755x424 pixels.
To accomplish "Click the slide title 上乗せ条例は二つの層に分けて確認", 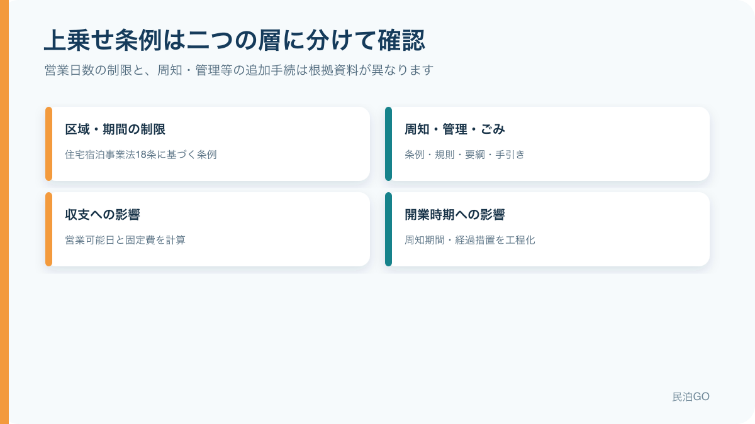I will pyautogui.click(x=234, y=40).
